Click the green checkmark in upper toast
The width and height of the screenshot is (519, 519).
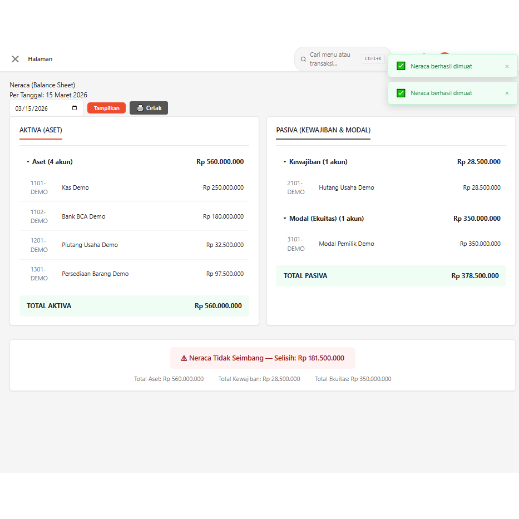(x=401, y=66)
